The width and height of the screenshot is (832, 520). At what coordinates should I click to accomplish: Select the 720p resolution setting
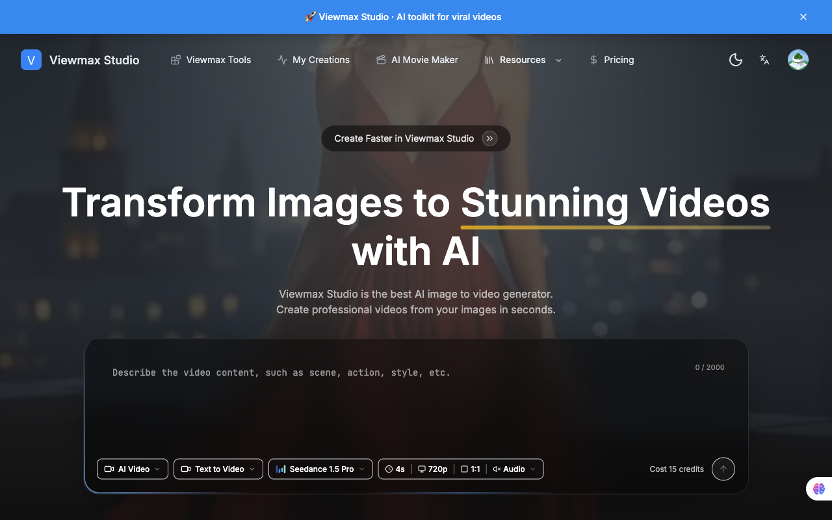click(433, 469)
